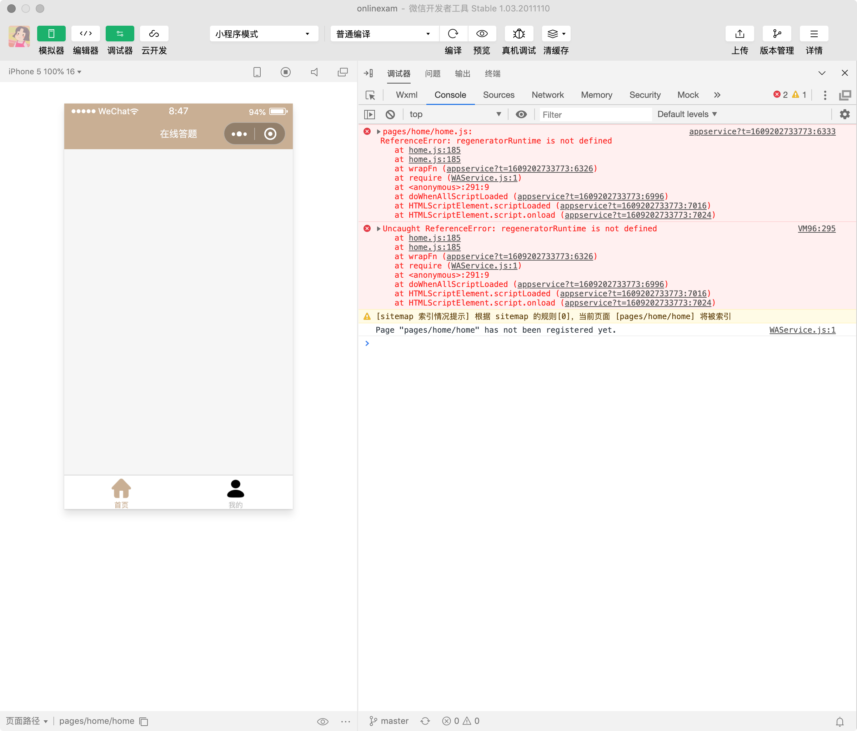Switch to the 终端 terminal tab
The image size is (857, 731).
point(492,74)
